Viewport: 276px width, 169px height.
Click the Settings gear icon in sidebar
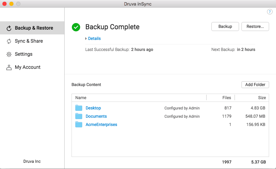(9, 54)
